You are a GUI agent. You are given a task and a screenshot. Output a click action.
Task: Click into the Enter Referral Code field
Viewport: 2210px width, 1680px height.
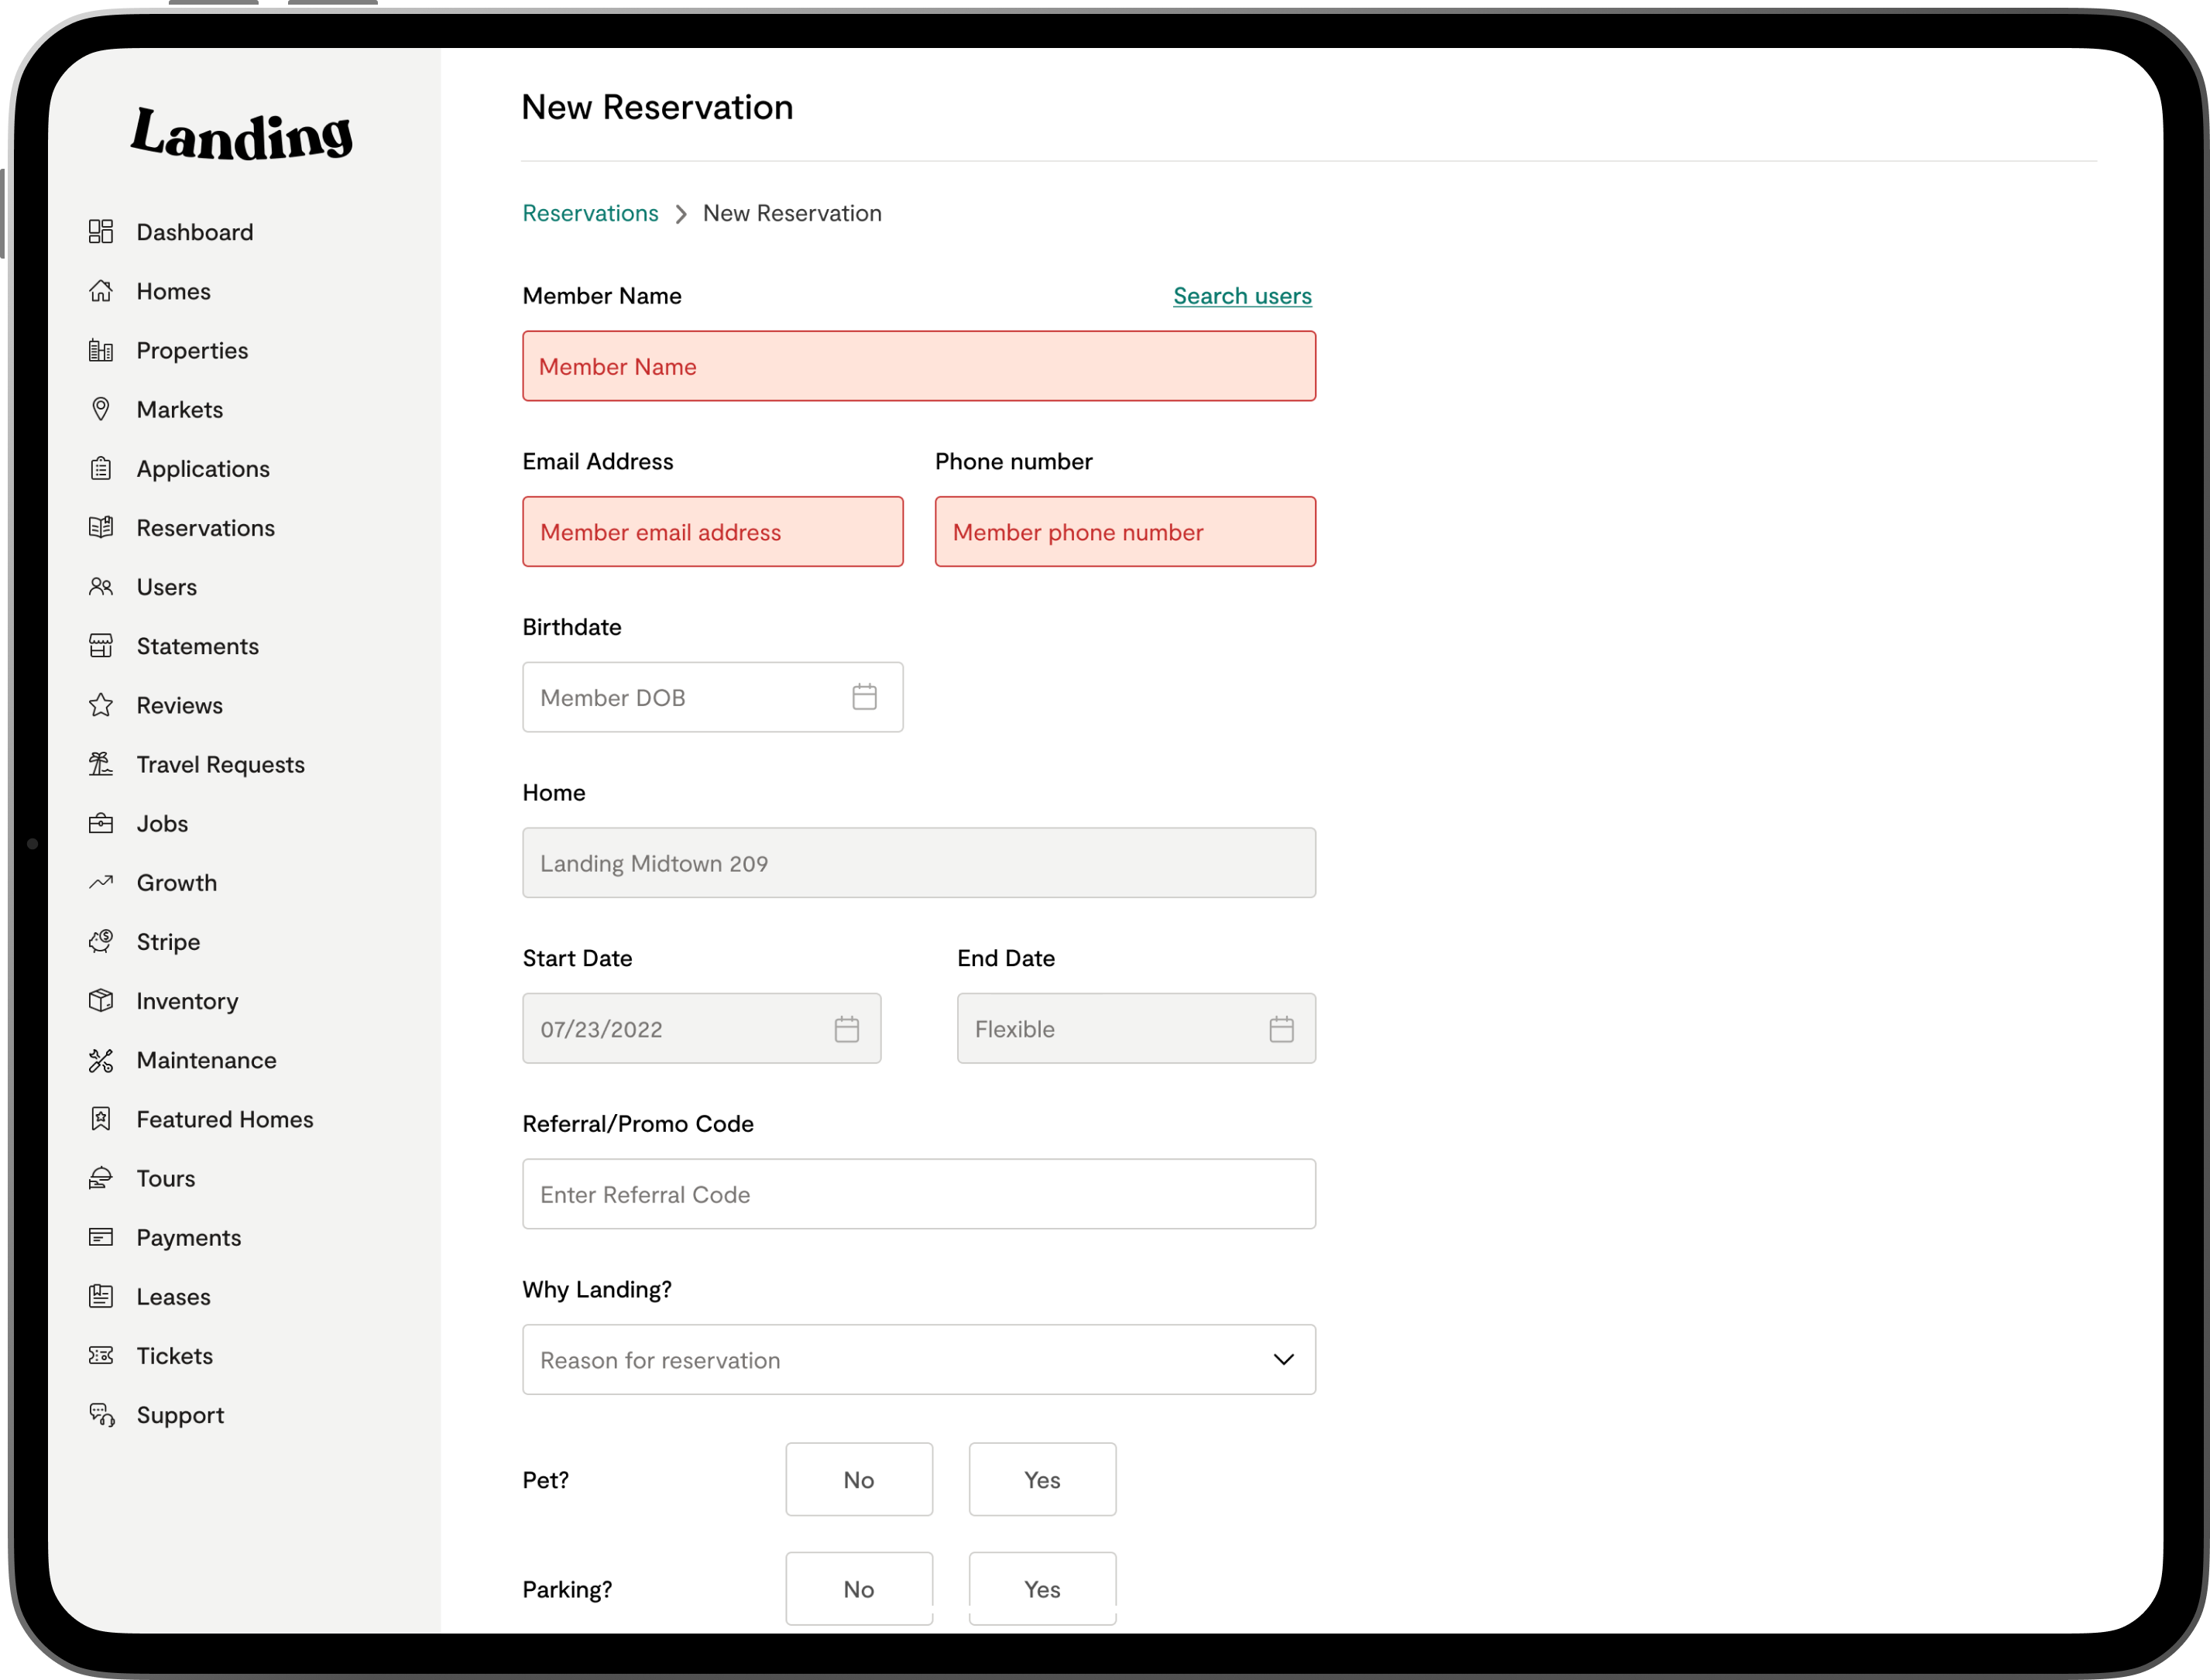pyautogui.click(x=918, y=1194)
